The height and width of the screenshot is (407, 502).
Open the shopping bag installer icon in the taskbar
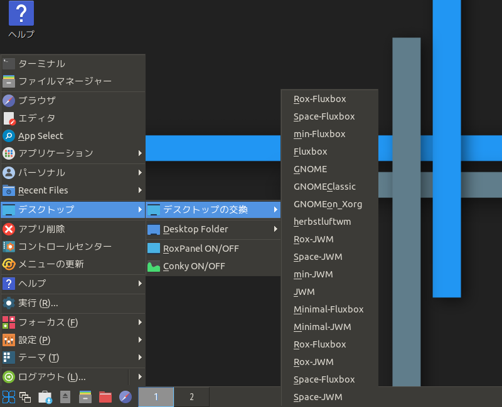pos(45,397)
